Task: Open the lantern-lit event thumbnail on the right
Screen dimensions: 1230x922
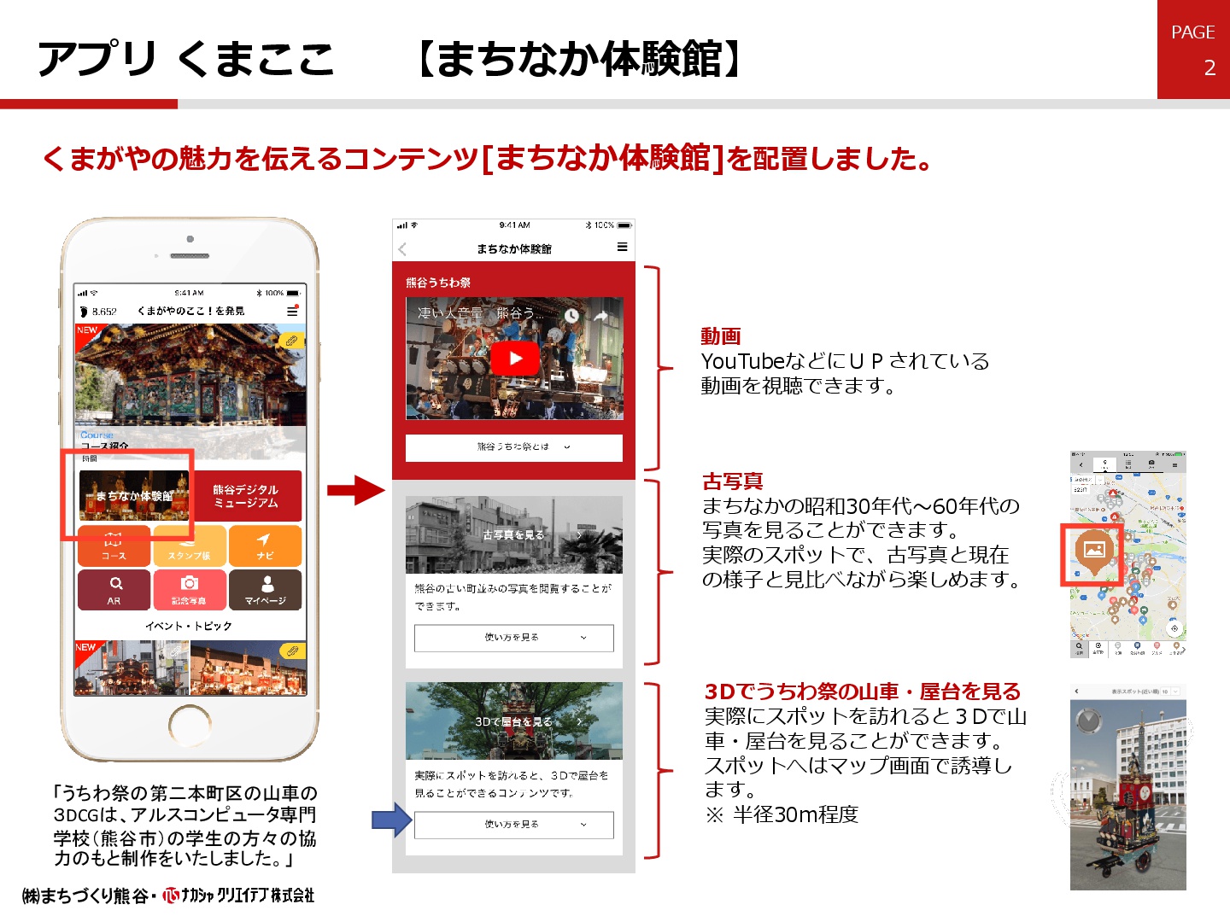Action: coord(249,668)
